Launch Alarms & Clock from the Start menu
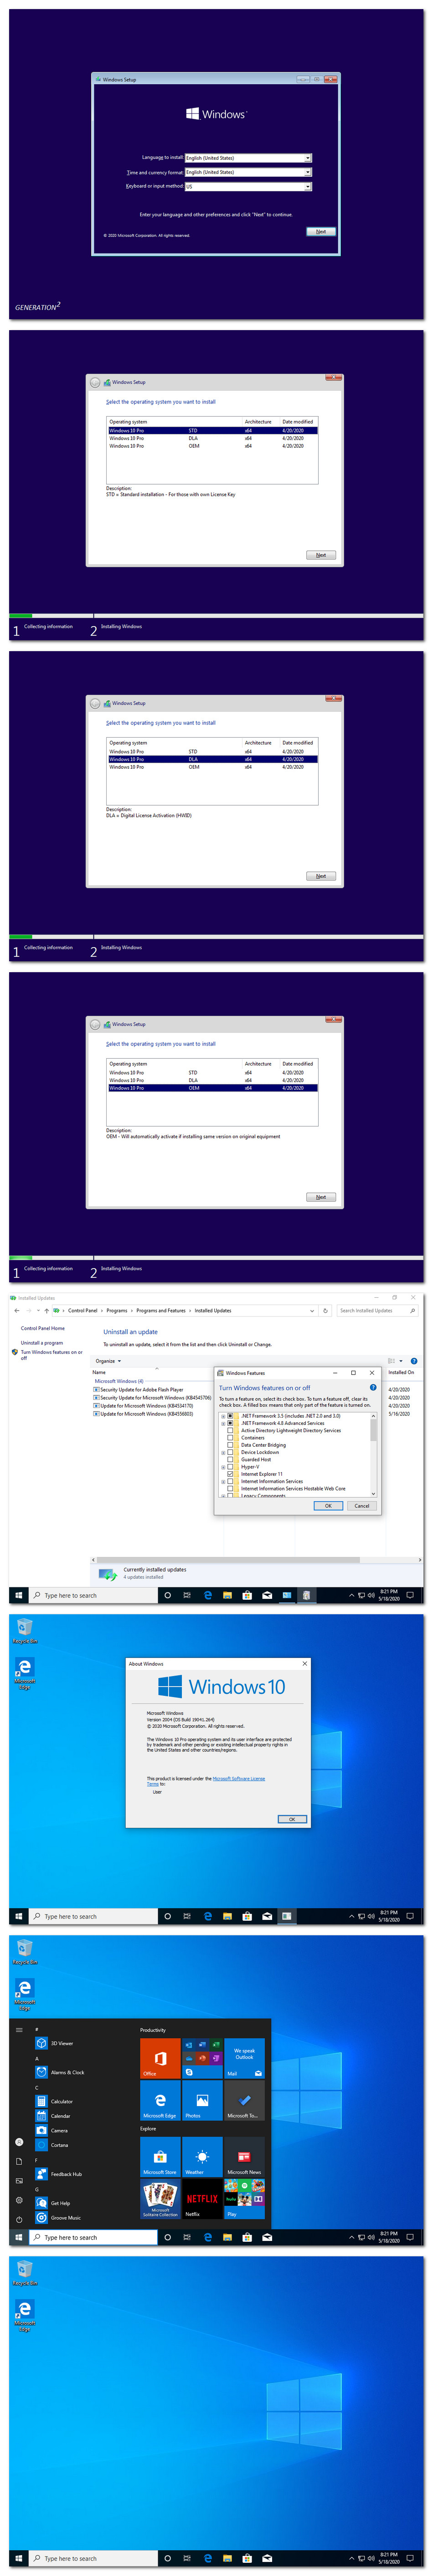Viewport: 433px width, 2576px height. [x=67, y=2072]
